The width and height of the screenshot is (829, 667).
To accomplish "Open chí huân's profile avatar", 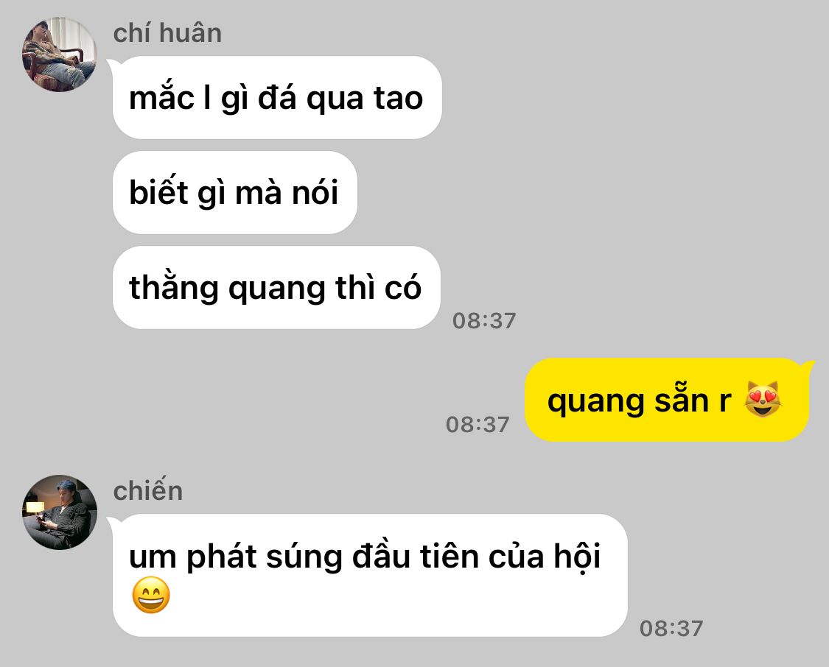I will tap(59, 54).
